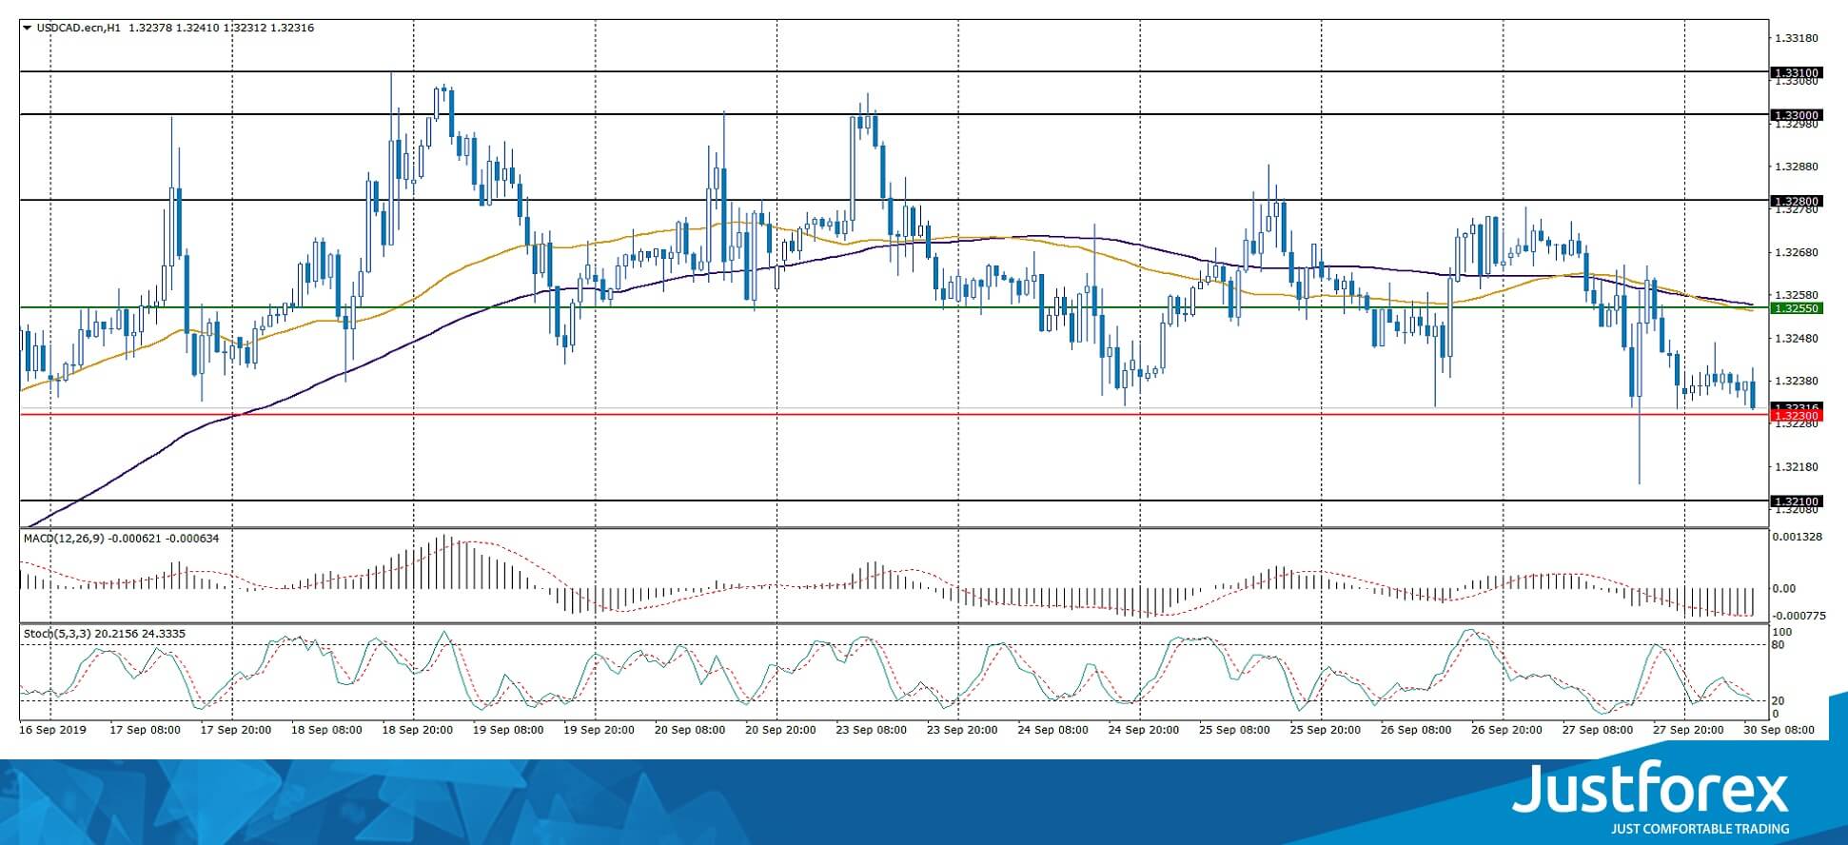
Task: Click the '24 Sep 08:00' time label
Action: point(1053,730)
